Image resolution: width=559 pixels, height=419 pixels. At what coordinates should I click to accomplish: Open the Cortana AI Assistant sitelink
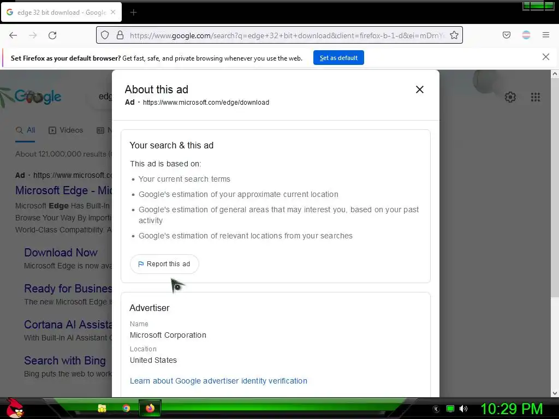[68, 325]
